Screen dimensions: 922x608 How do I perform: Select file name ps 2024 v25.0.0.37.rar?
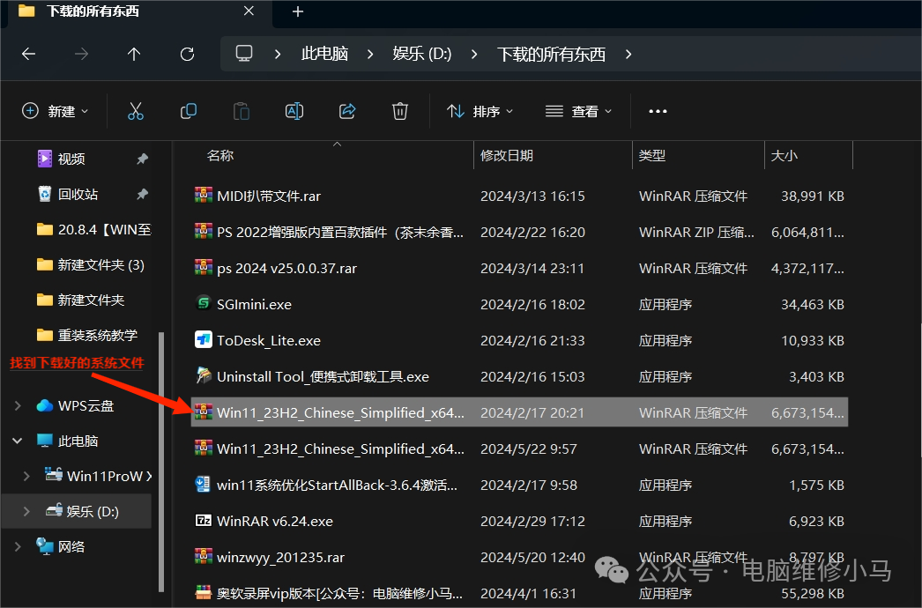(x=287, y=268)
